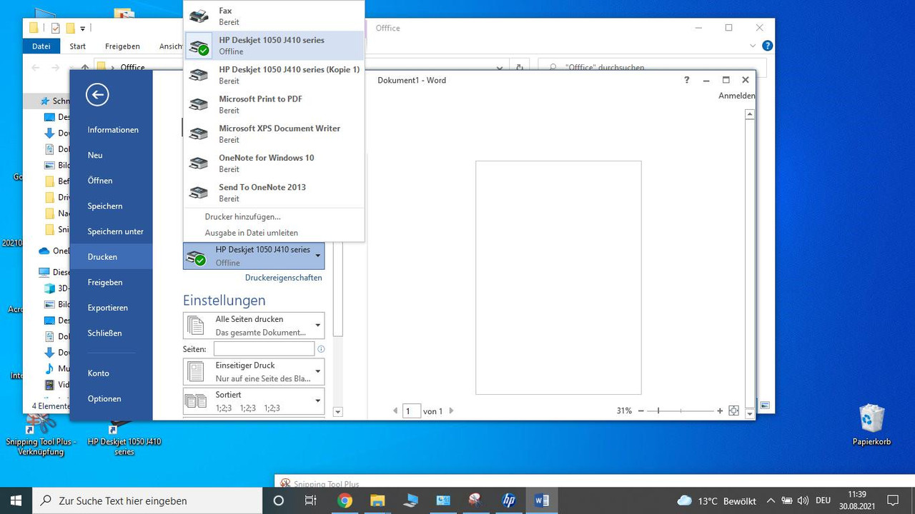Show hidden system tray icons

(x=771, y=500)
